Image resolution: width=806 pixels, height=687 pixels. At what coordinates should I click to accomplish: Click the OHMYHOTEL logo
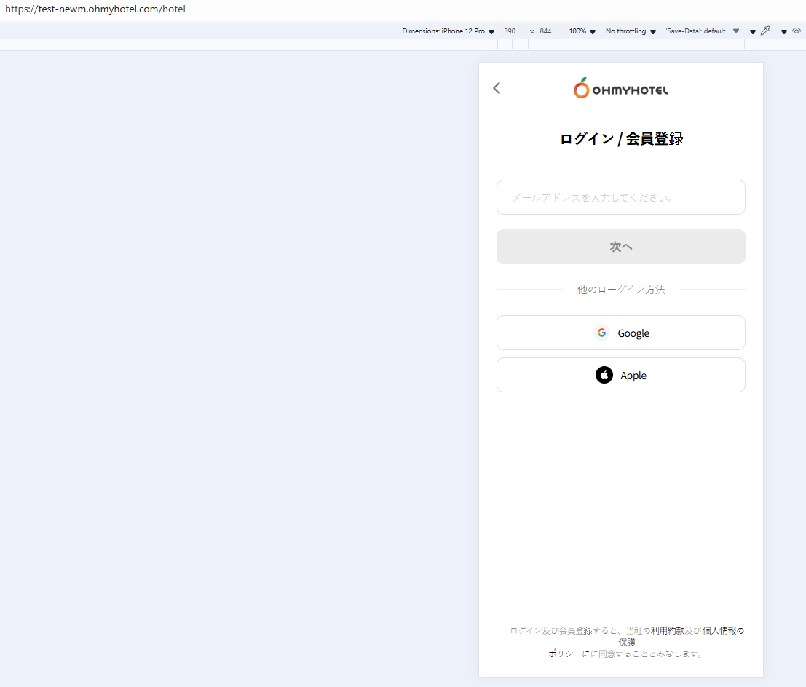pyautogui.click(x=621, y=88)
